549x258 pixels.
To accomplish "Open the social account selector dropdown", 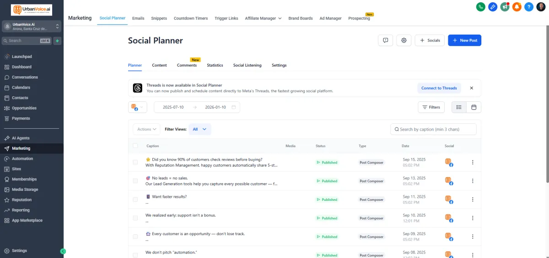I will tap(138, 107).
